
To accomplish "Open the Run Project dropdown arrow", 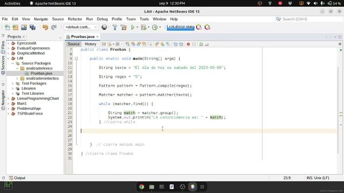I will tap(138, 27).
